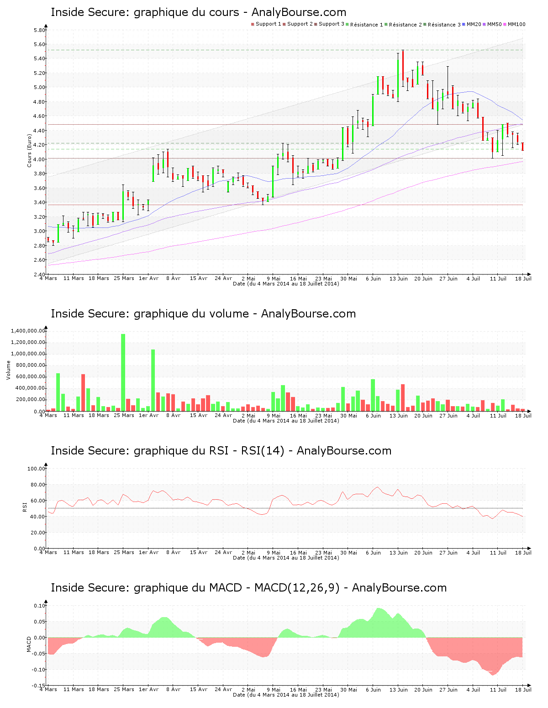Click the 60.00 RSI axis value
Viewport: 548px width, 708px height.
point(38,501)
